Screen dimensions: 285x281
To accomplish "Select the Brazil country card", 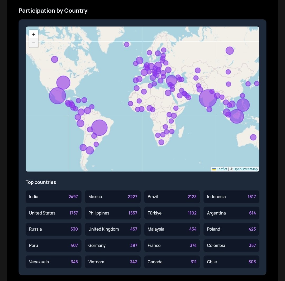I will click(x=172, y=197).
